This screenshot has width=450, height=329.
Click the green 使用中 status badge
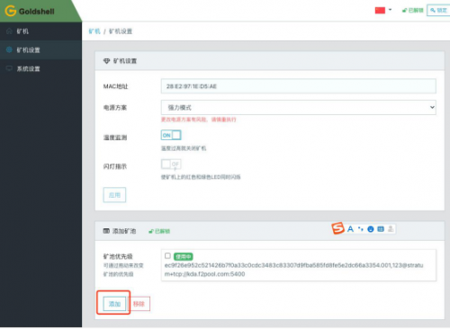[x=184, y=256]
